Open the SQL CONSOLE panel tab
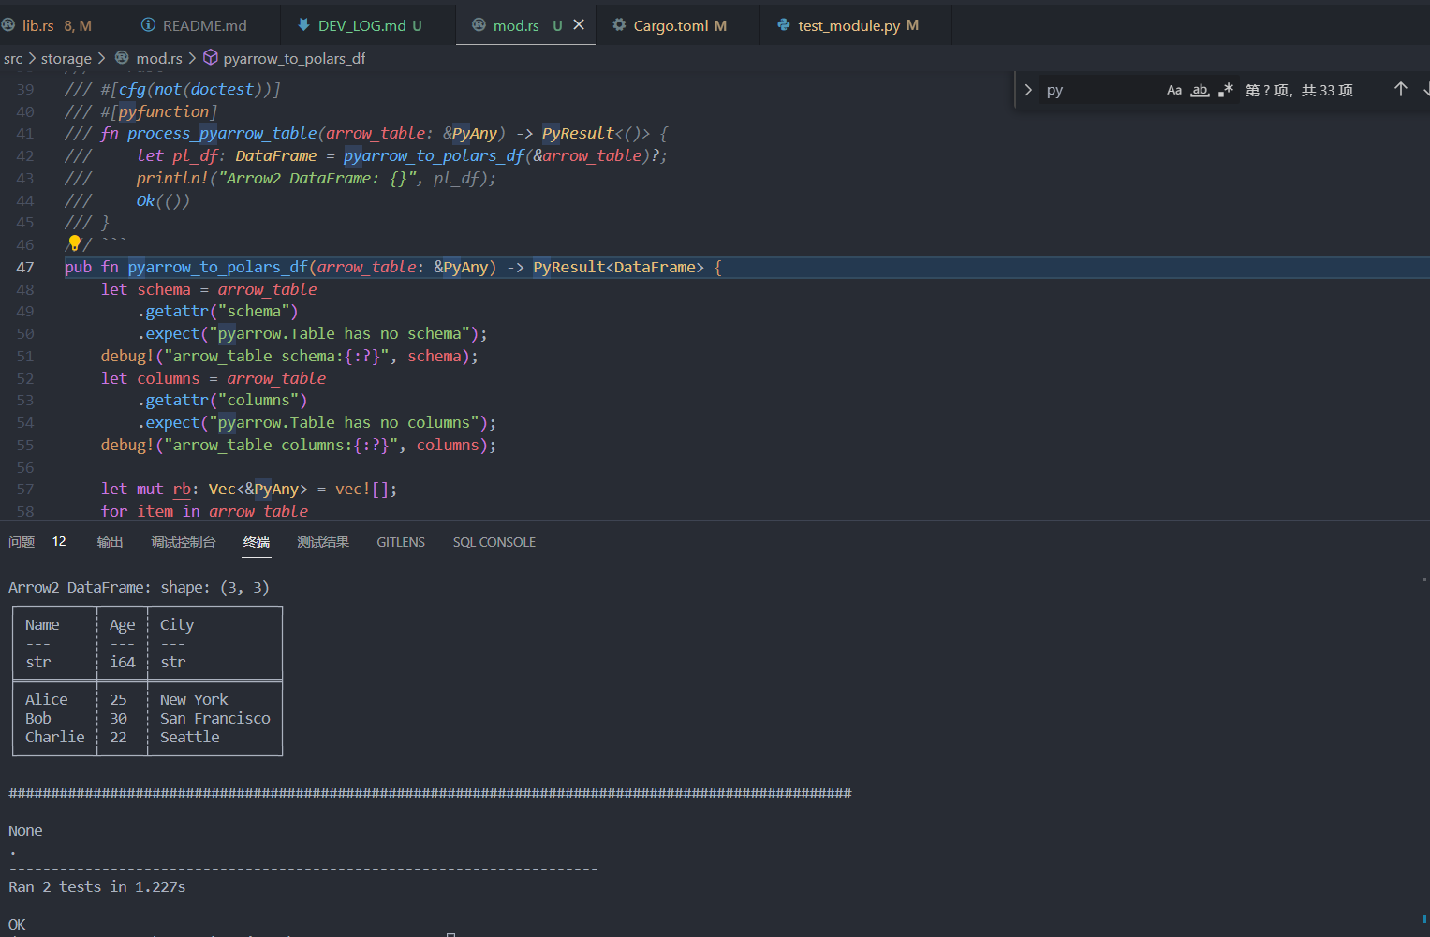 (x=494, y=542)
